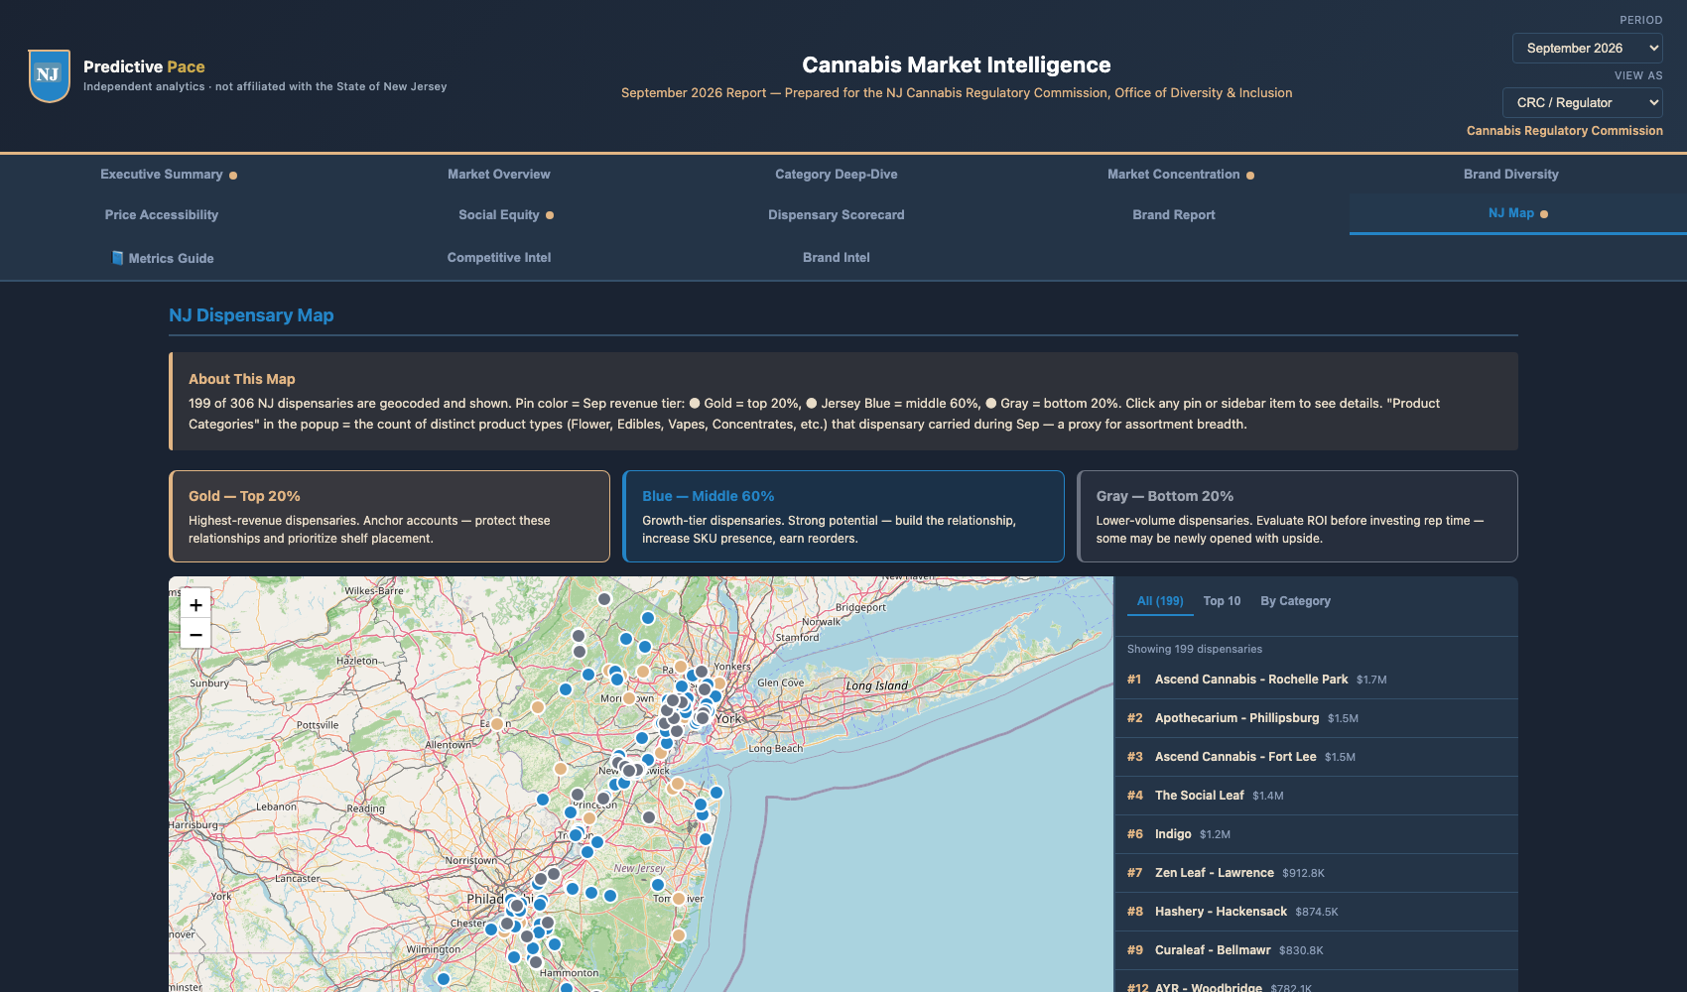The image size is (1687, 992).
Task: Switch sidebar to the Top 10 tab
Action: (1222, 601)
